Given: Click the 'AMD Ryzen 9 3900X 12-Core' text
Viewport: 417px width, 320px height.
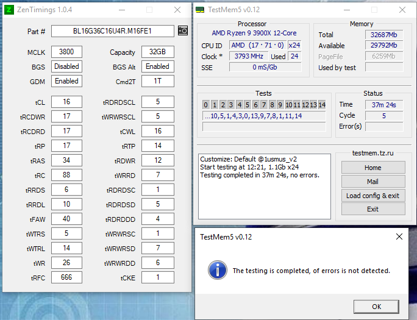Looking at the screenshot, I should [x=254, y=33].
